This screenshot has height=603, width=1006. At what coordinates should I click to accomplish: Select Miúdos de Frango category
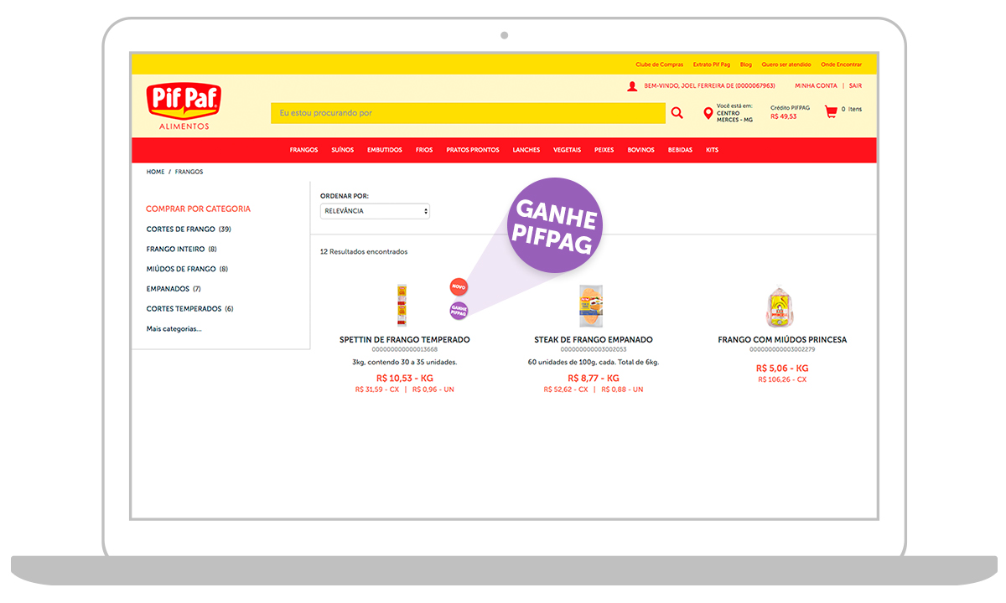click(x=187, y=269)
